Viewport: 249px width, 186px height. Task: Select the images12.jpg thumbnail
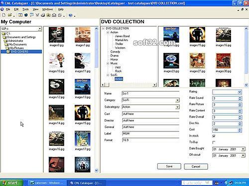56,89
